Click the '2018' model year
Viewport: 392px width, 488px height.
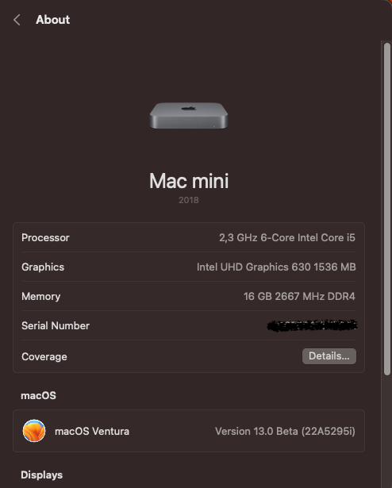(x=189, y=200)
